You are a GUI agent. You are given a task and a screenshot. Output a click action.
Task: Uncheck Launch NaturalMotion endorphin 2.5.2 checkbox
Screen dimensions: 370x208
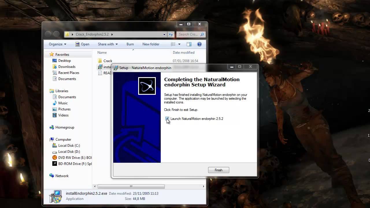coord(167,119)
